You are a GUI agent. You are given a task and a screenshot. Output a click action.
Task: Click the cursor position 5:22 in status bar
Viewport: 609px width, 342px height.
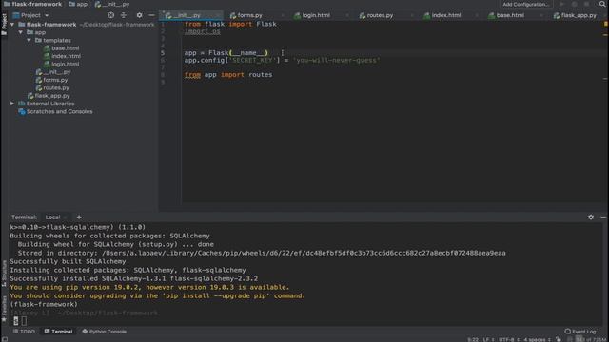(x=473, y=340)
